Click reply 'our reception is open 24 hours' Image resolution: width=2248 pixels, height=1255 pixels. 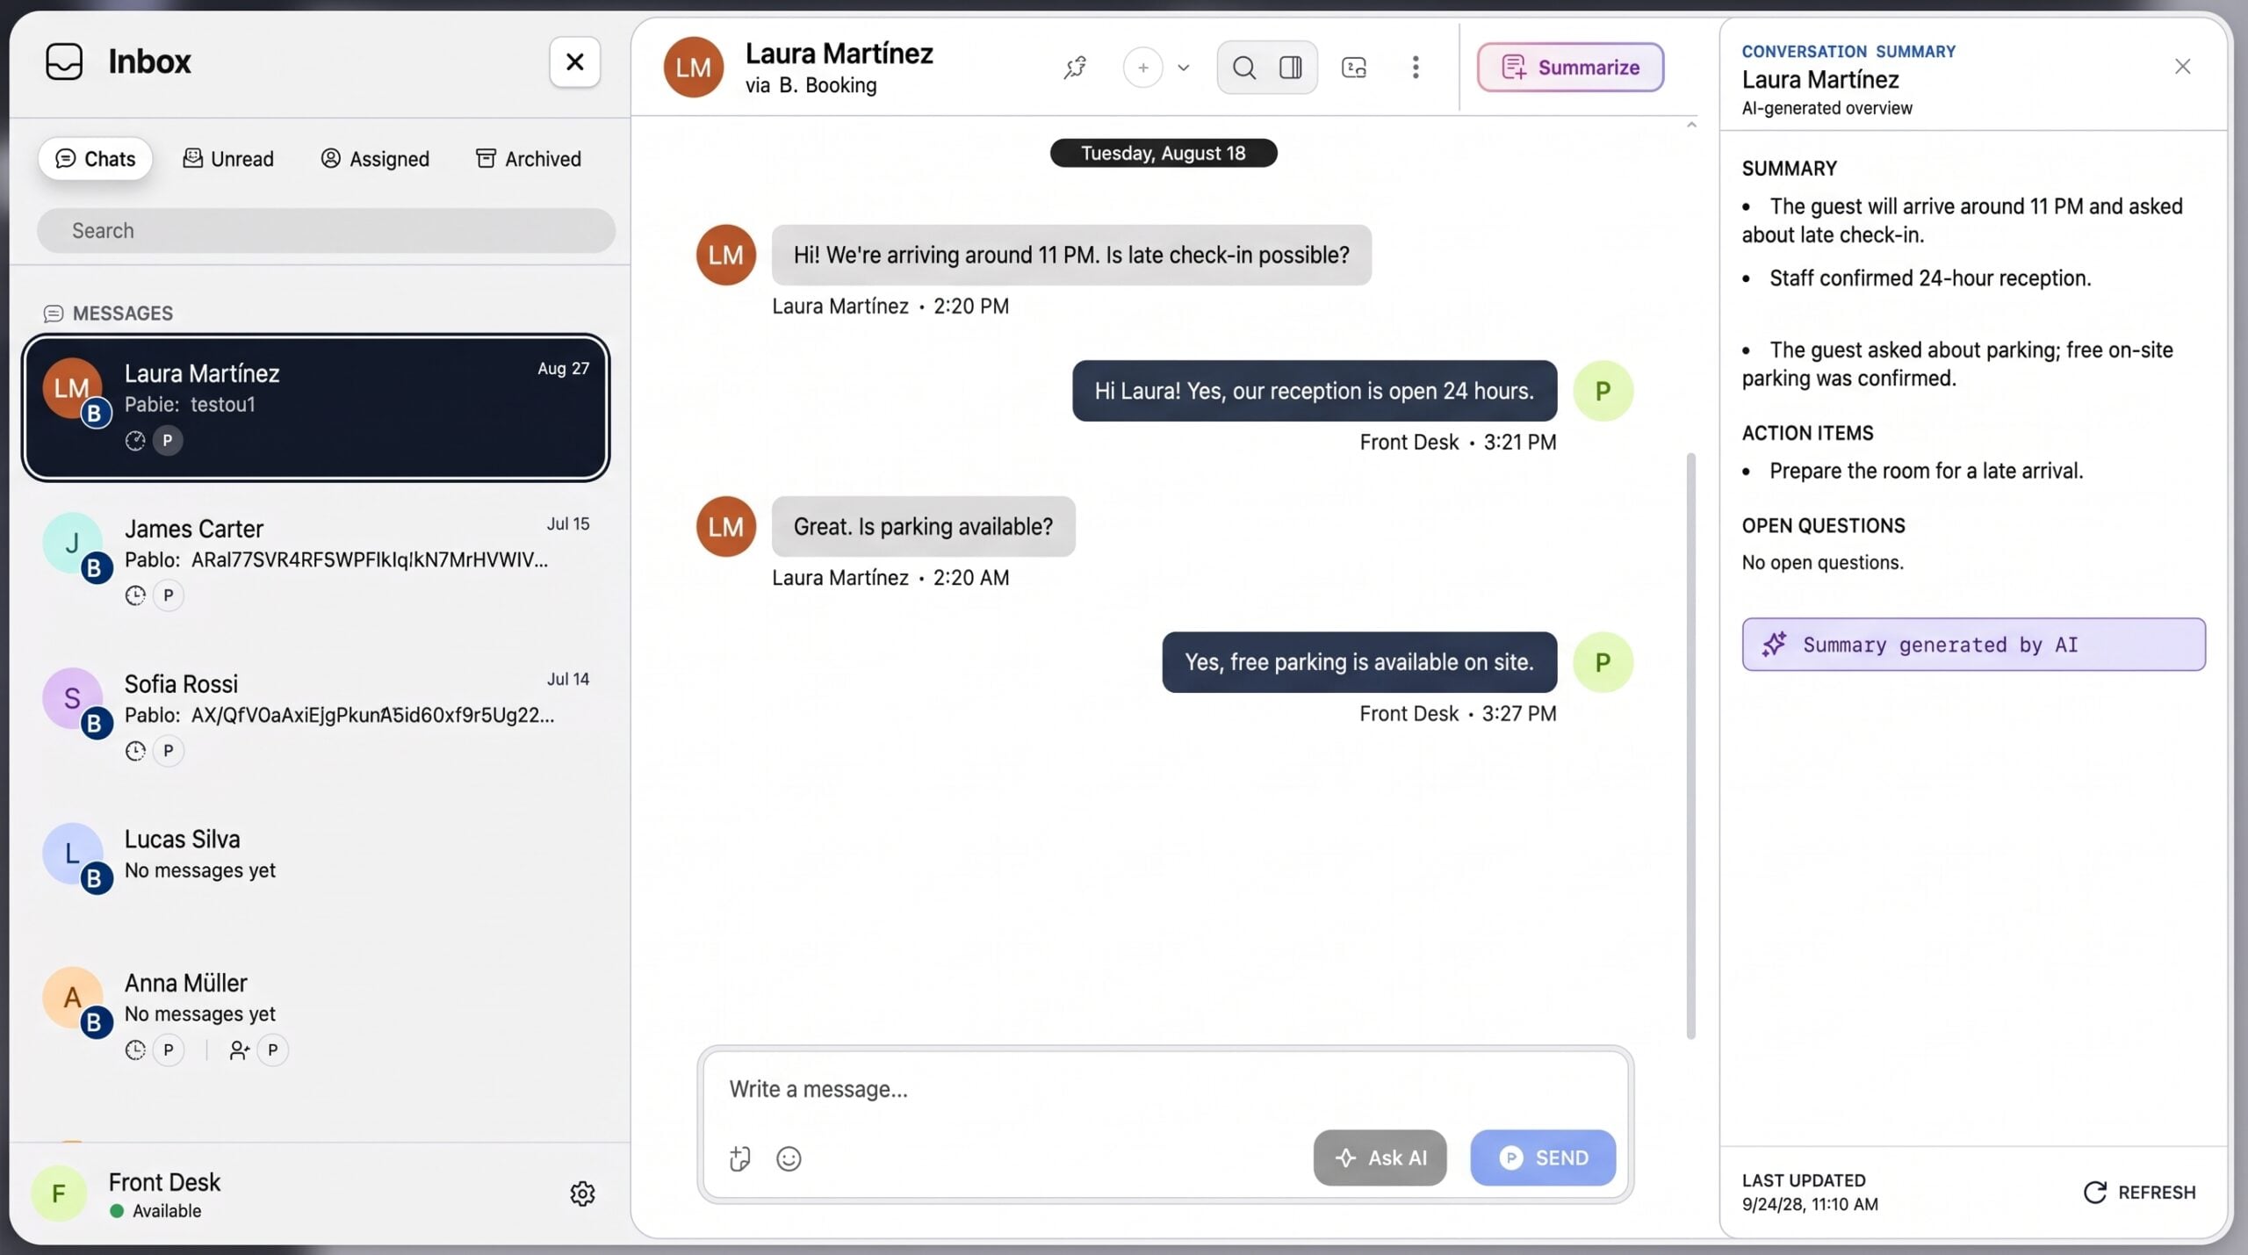(1315, 391)
